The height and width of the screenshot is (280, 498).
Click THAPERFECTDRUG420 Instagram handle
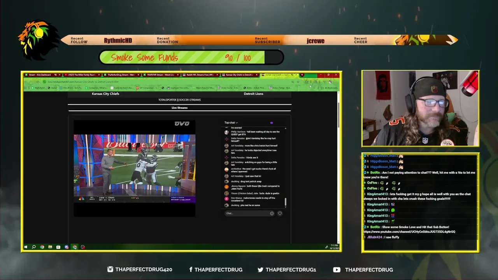click(x=144, y=269)
